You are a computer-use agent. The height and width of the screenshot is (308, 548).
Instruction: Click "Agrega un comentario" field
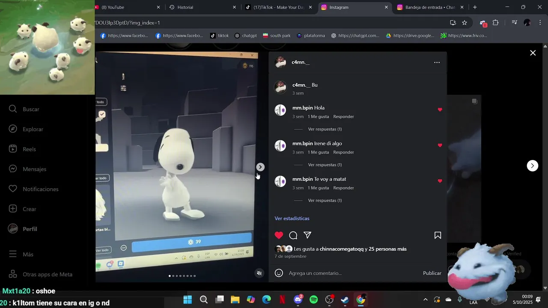353,273
